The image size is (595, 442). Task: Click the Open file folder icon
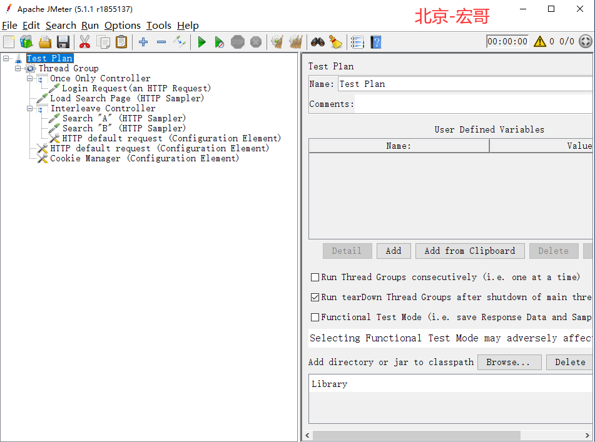(45, 42)
